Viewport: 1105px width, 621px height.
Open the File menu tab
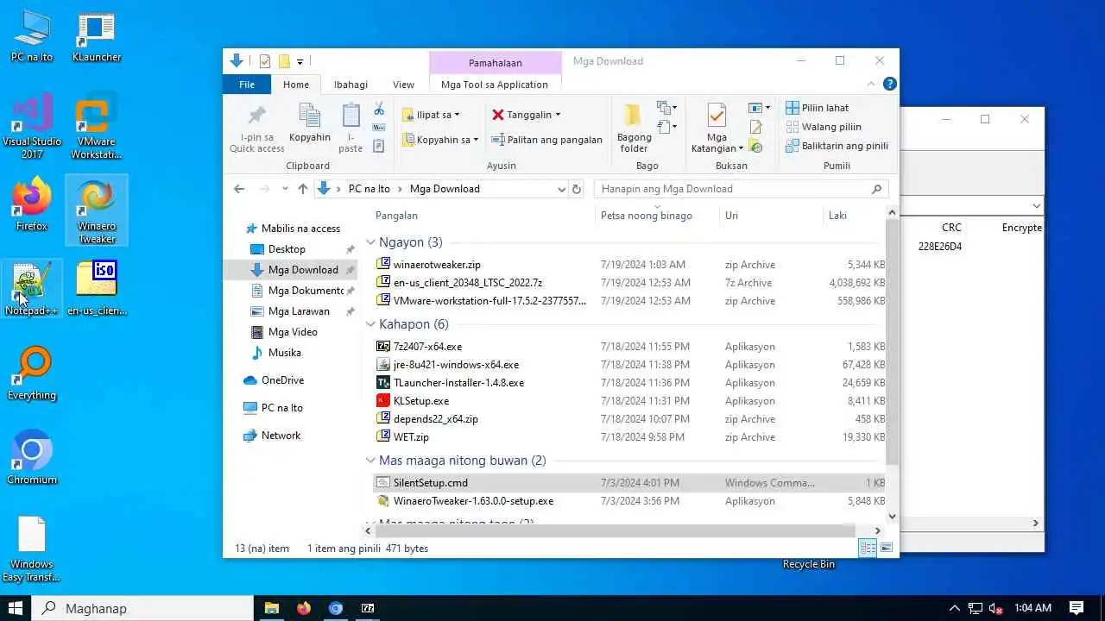point(247,85)
